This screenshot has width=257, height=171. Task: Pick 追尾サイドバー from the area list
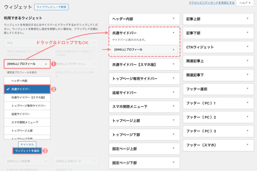pos(27,114)
